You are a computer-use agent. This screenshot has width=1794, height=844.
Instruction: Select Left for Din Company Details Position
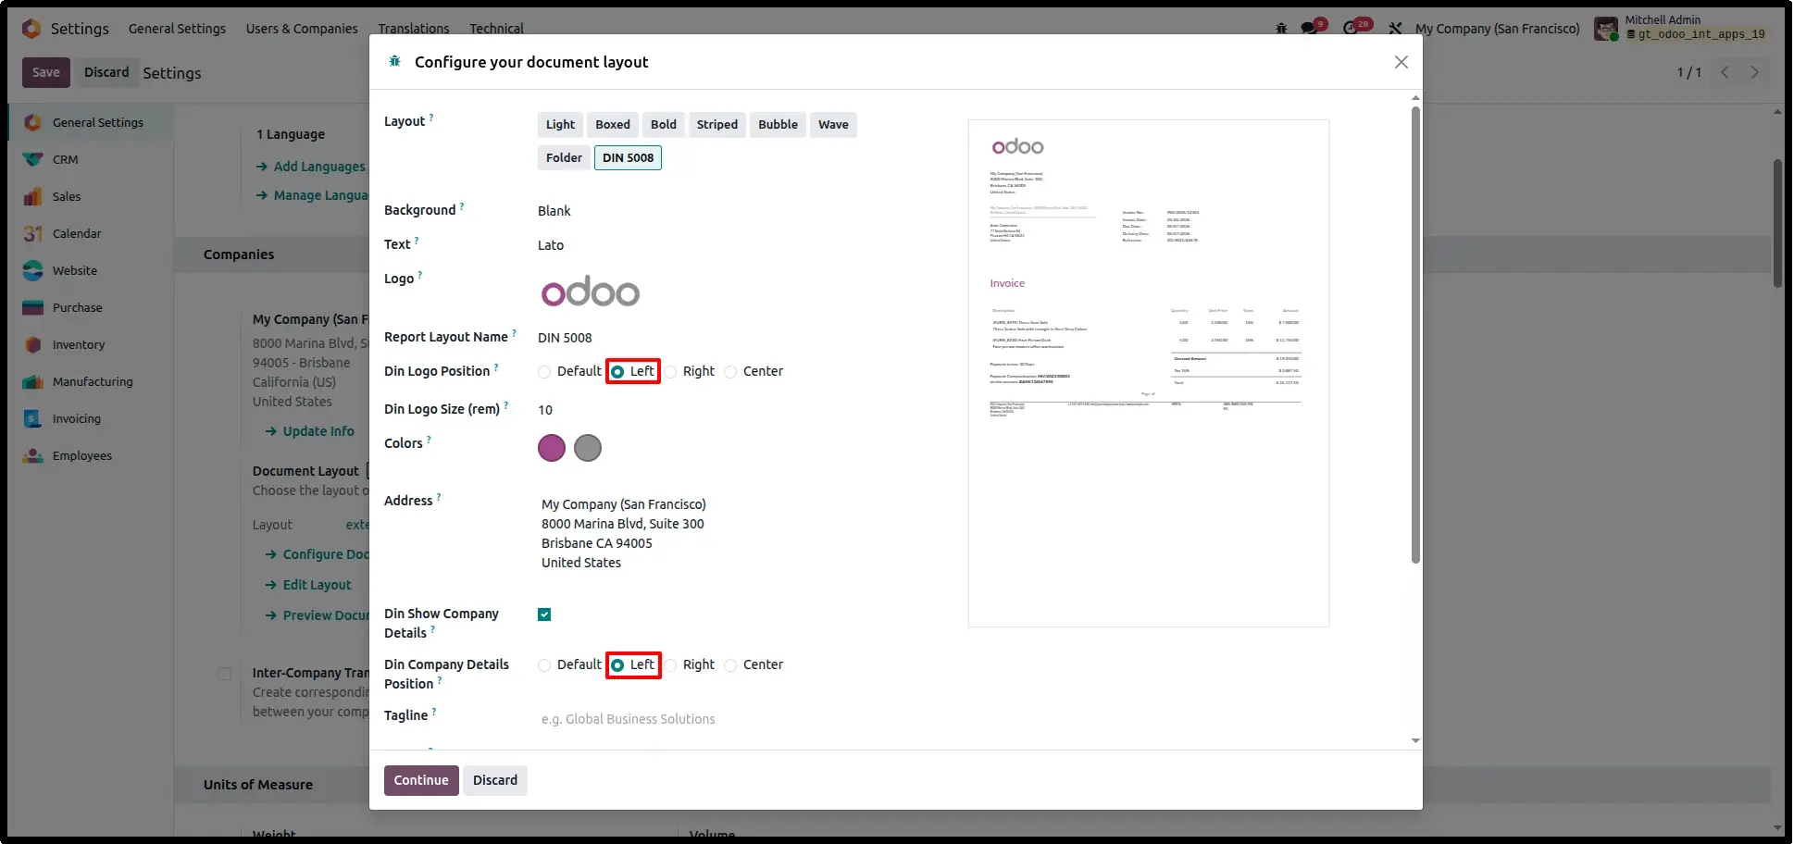click(617, 665)
